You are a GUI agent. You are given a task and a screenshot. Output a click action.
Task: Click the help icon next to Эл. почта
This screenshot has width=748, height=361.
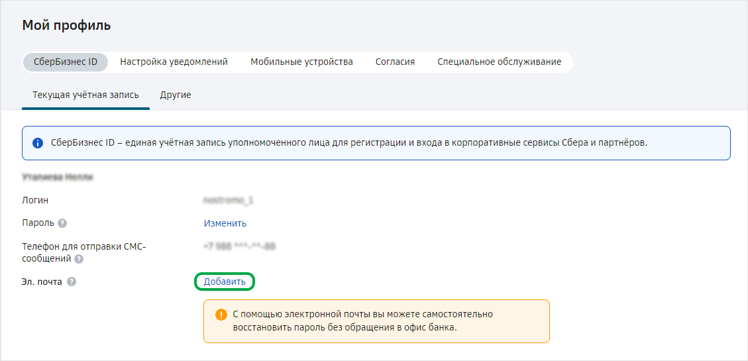pyautogui.click(x=72, y=282)
